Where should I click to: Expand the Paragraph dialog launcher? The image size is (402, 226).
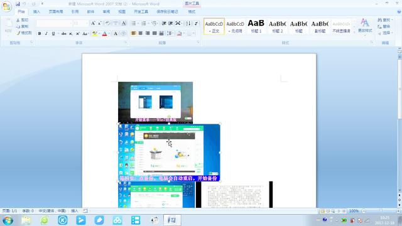point(198,43)
